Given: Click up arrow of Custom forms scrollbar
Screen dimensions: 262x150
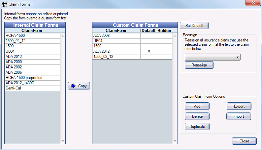Looking at the screenshot, I should click(175, 36).
